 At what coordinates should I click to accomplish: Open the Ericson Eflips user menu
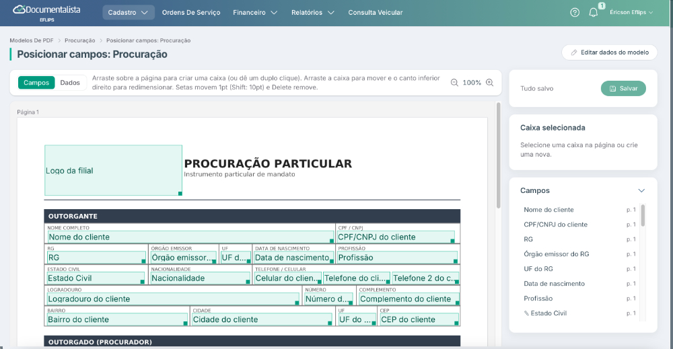[631, 12]
